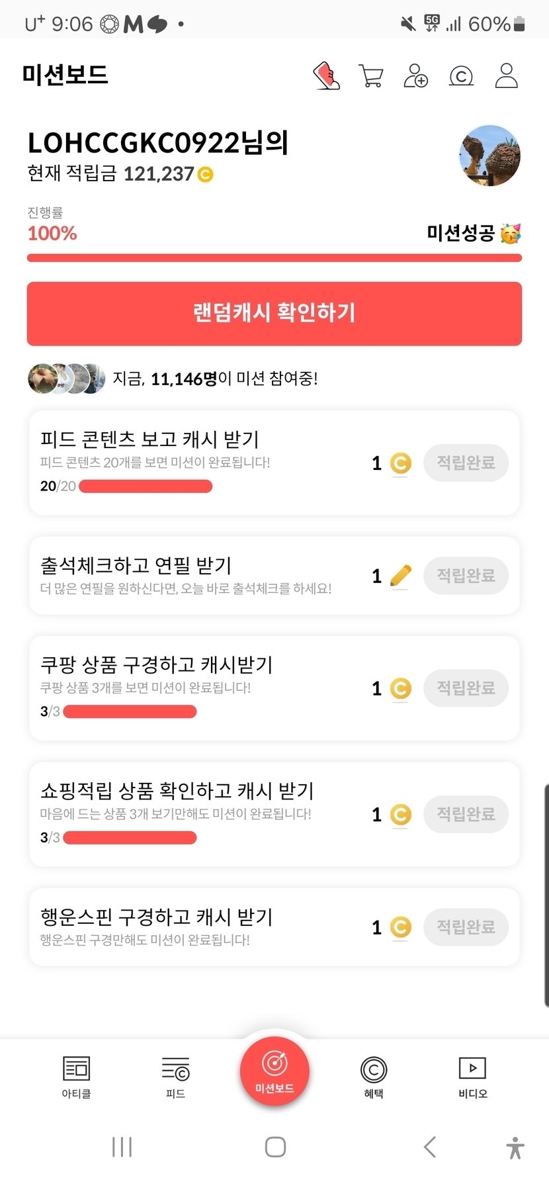The height and width of the screenshot is (1178, 549).
Task: Tap 적립완료 for 출석체크 mission
Action: [x=466, y=576]
